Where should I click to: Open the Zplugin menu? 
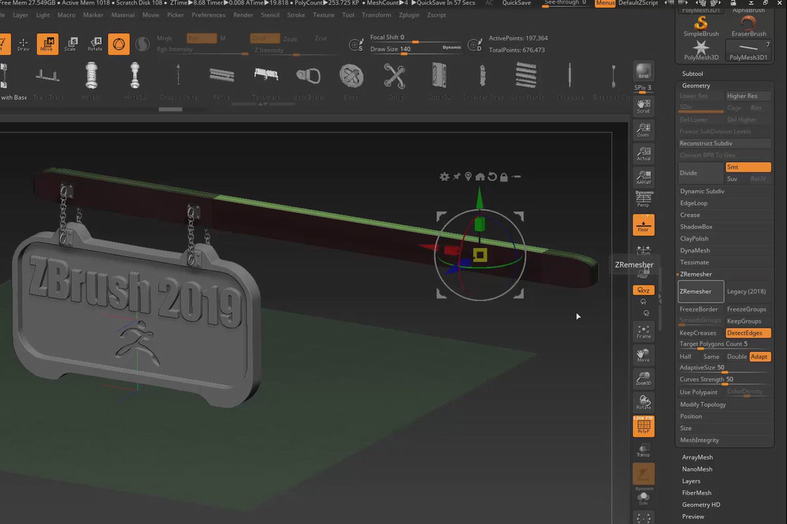(x=409, y=15)
